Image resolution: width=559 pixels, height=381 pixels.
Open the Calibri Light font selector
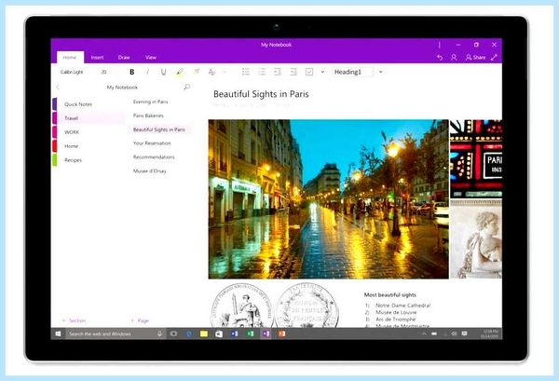click(72, 72)
